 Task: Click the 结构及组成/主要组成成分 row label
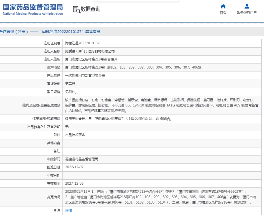(x=41, y=105)
